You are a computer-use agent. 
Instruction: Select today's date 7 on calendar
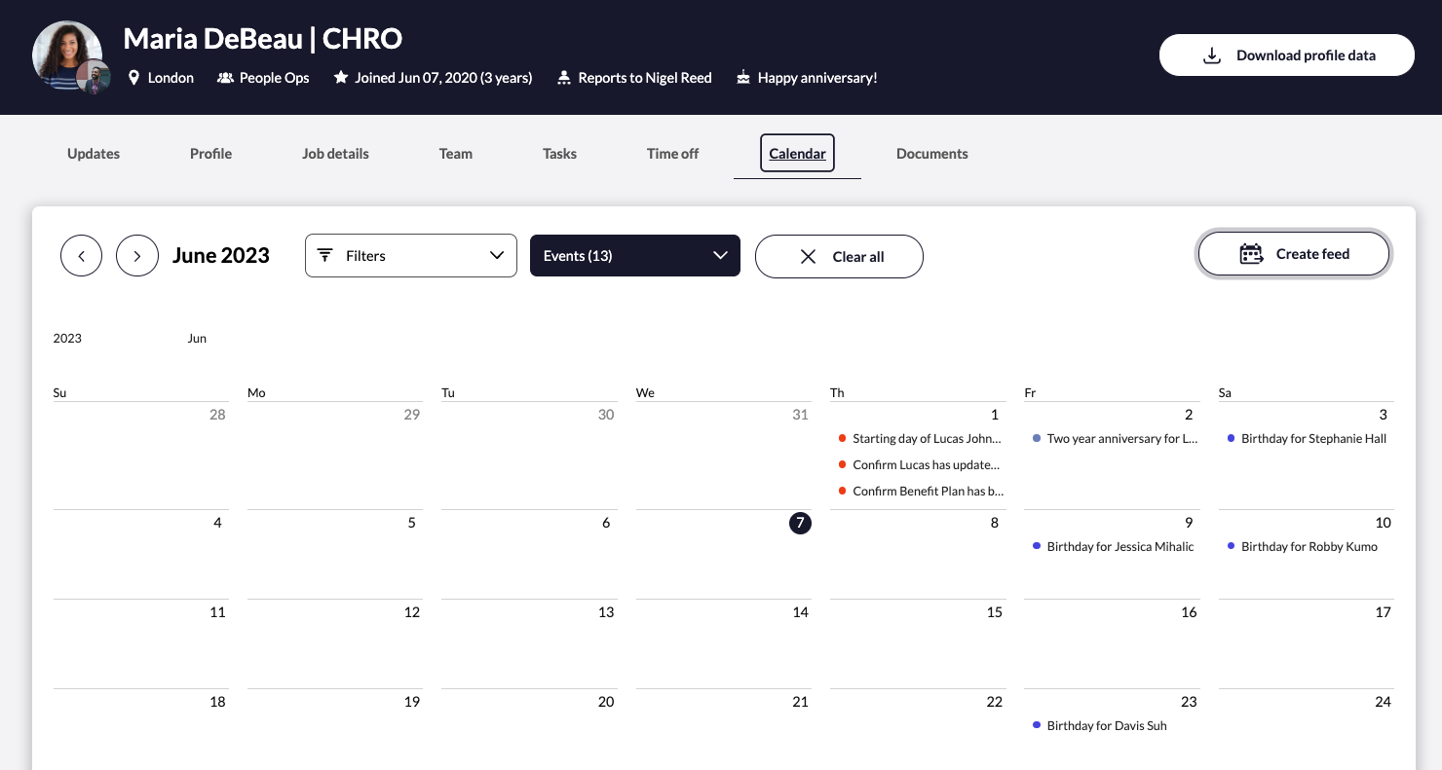tap(800, 523)
